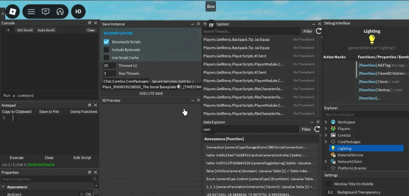Click the Search Threads input field
The image size is (409, 196).
[251, 31]
